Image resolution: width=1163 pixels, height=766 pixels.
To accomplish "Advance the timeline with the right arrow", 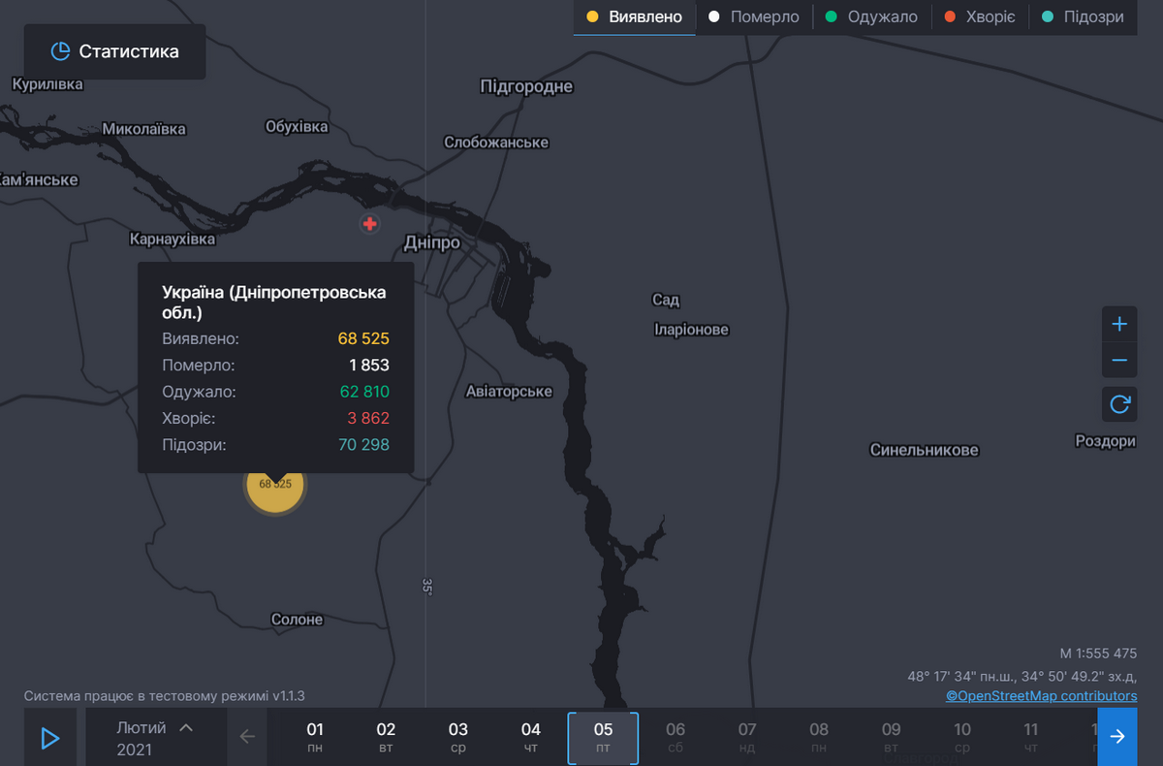I will click(x=1116, y=737).
